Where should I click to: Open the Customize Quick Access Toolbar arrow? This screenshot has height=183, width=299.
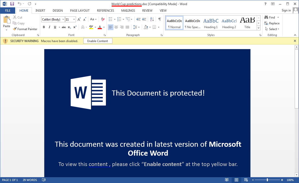(x=35, y=4)
